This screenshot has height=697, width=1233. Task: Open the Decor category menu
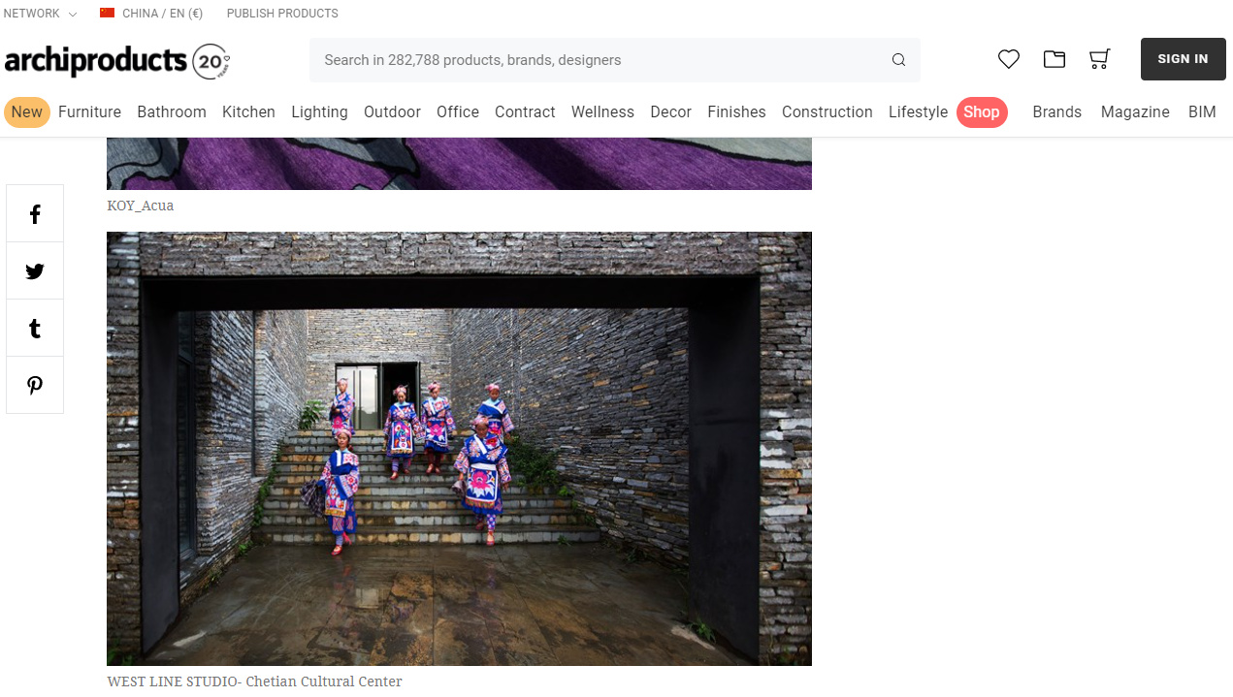pos(670,112)
